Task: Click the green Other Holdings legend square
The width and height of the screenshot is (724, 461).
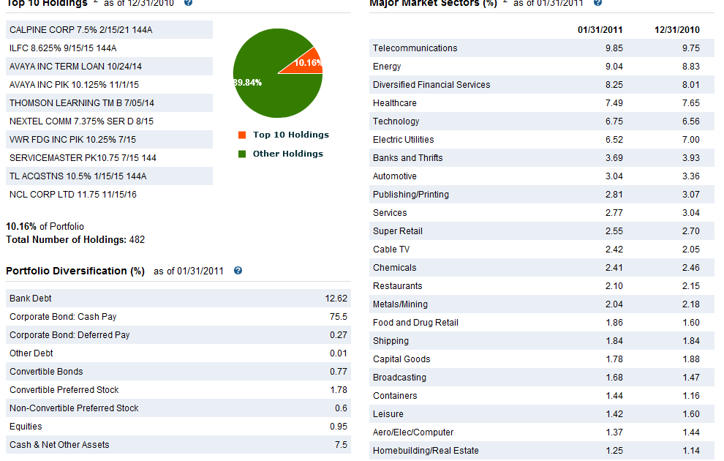Action: pyautogui.click(x=241, y=153)
